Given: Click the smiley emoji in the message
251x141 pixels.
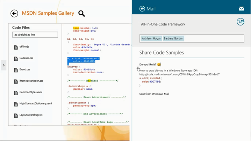Looking at the screenshot, I should [159, 65].
